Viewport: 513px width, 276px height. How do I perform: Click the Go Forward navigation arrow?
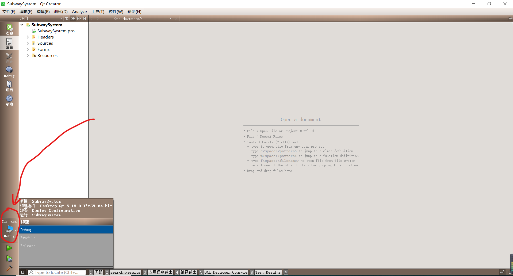pos(97,19)
